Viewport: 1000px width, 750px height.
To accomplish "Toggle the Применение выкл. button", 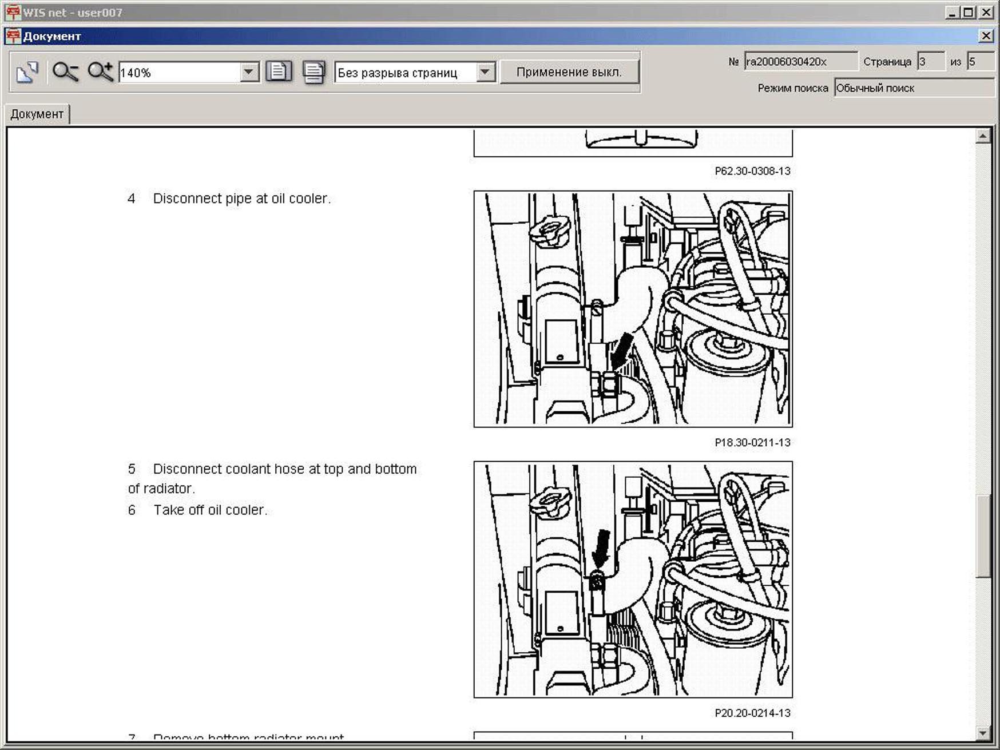I will pos(569,73).
